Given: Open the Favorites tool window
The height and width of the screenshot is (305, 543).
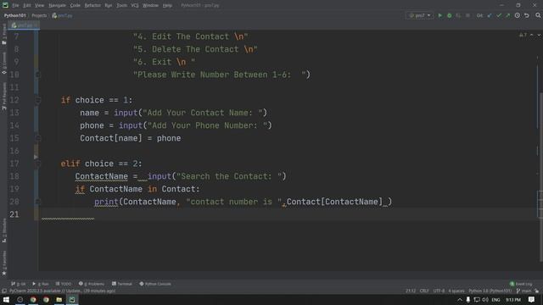Looking at the screenshot, I should tap(3, 263).
